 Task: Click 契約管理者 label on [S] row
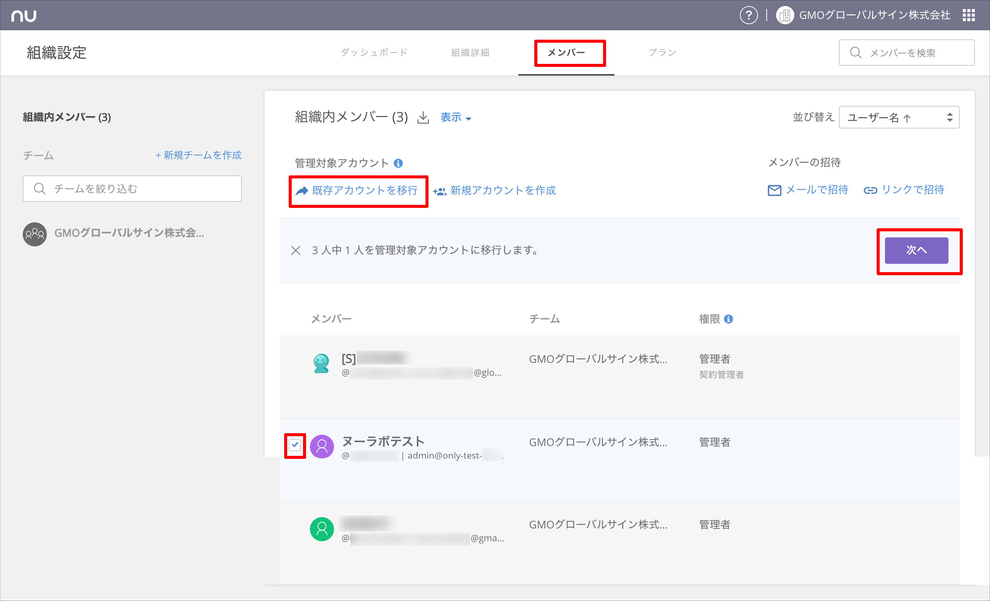[x=722, y=375]
